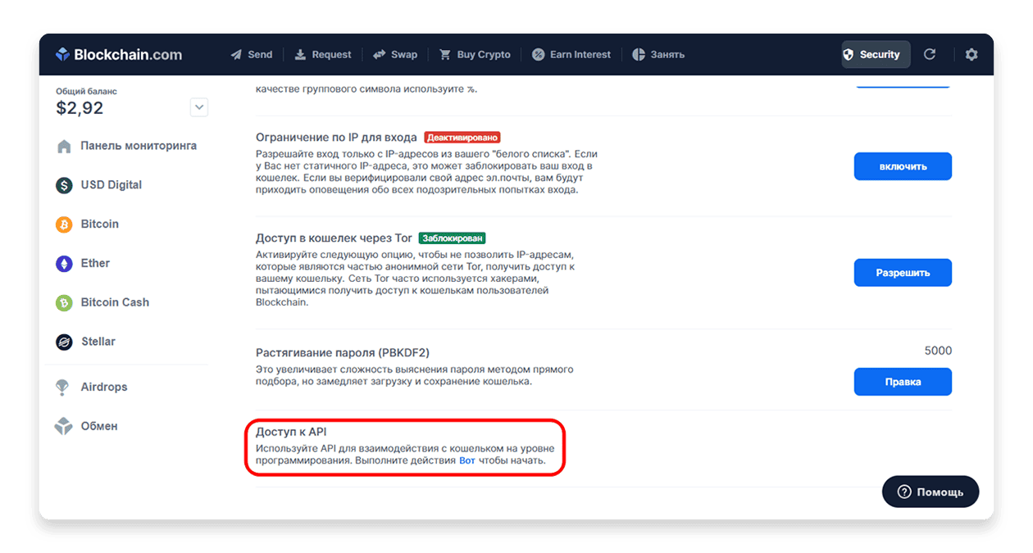Click the refresh icon in header

pos(930,54)
